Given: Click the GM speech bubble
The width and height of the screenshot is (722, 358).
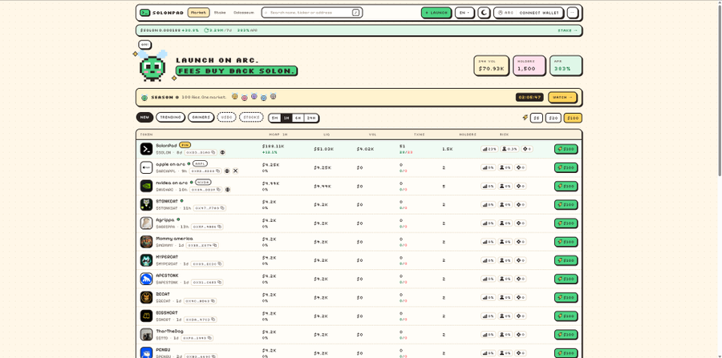Looking at the screenshot, I should pyautogui.click(x=145, y=45).
